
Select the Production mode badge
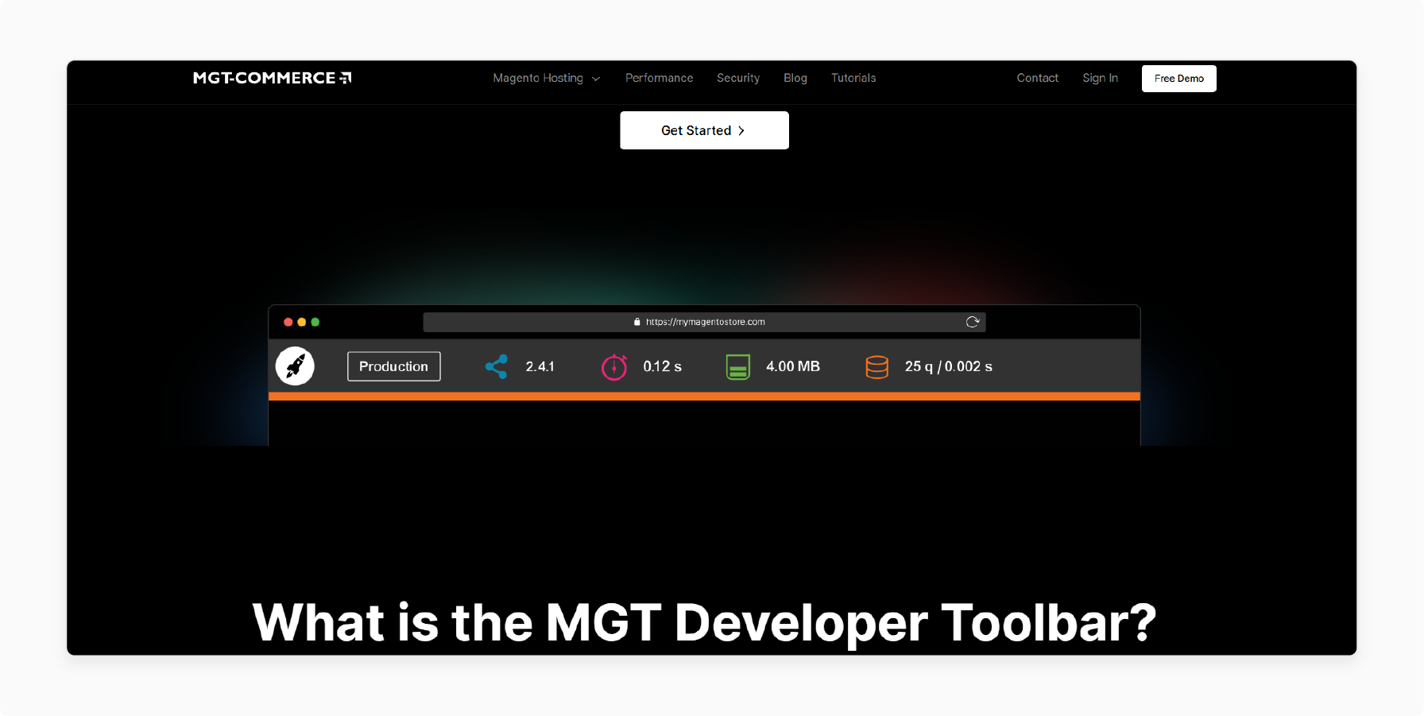pos(393,366)
